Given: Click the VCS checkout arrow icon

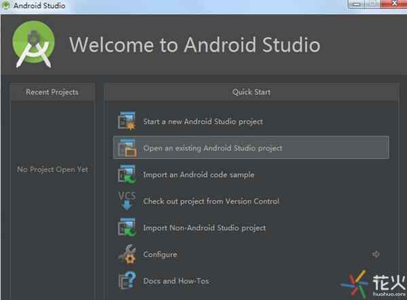Looking at the screenshot, I should [127, 200].
